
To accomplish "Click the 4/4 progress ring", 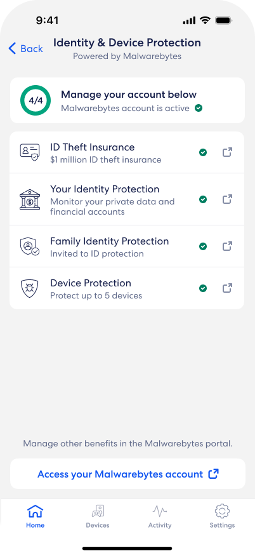I will [x=36, y=100].
